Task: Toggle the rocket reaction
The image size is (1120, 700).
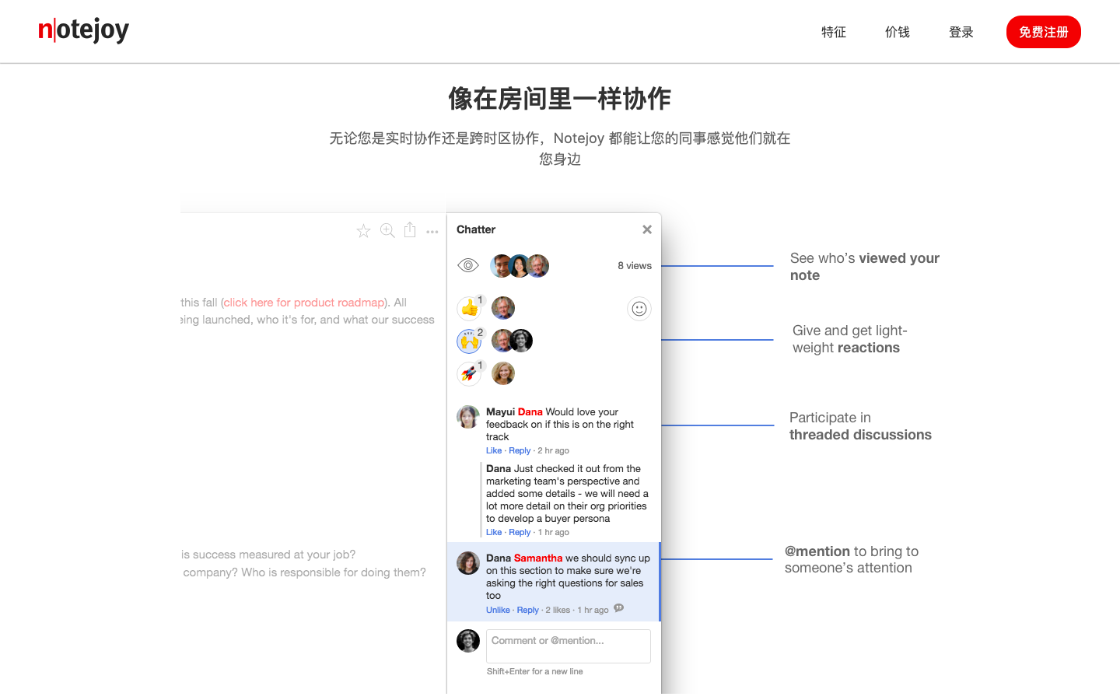Action: tap(469, 374)
